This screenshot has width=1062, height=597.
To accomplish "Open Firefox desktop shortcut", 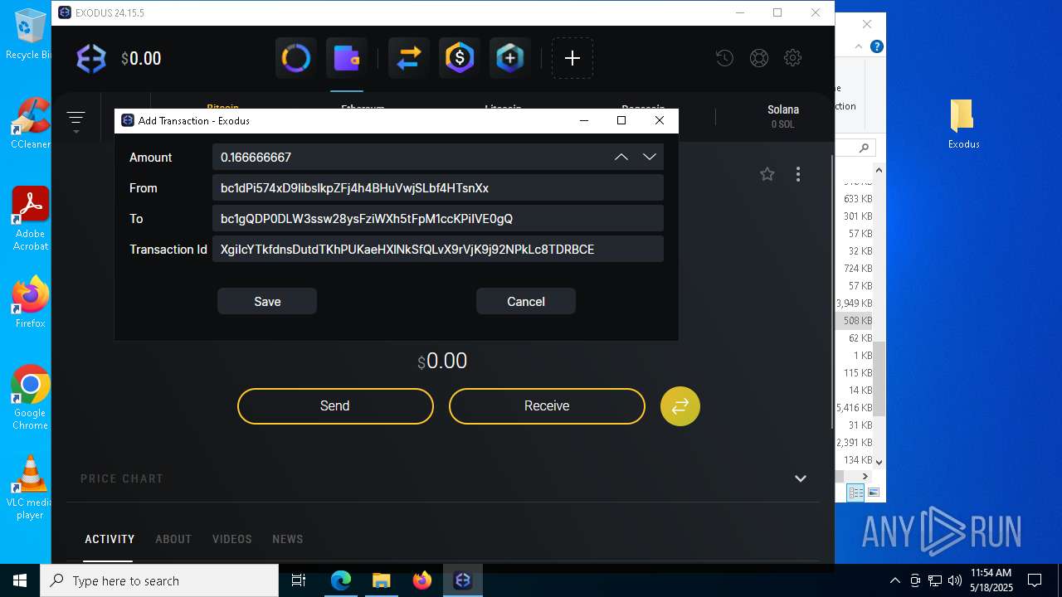I will pos(31,303).
